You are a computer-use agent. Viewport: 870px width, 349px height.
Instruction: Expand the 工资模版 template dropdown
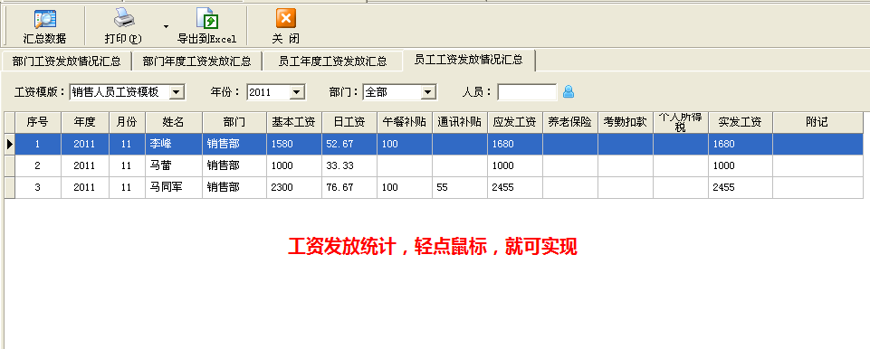pos(177,92)
